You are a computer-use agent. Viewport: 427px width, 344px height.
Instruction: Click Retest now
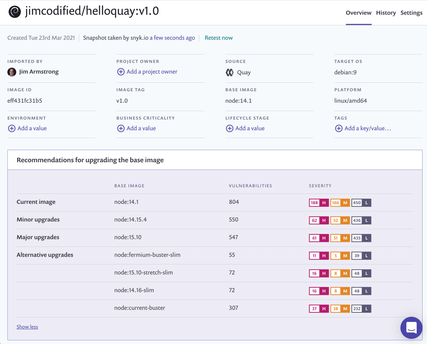(219, 38)
